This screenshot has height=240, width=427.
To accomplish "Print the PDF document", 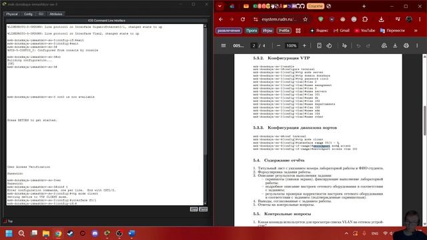I will [x=406, y=46].
